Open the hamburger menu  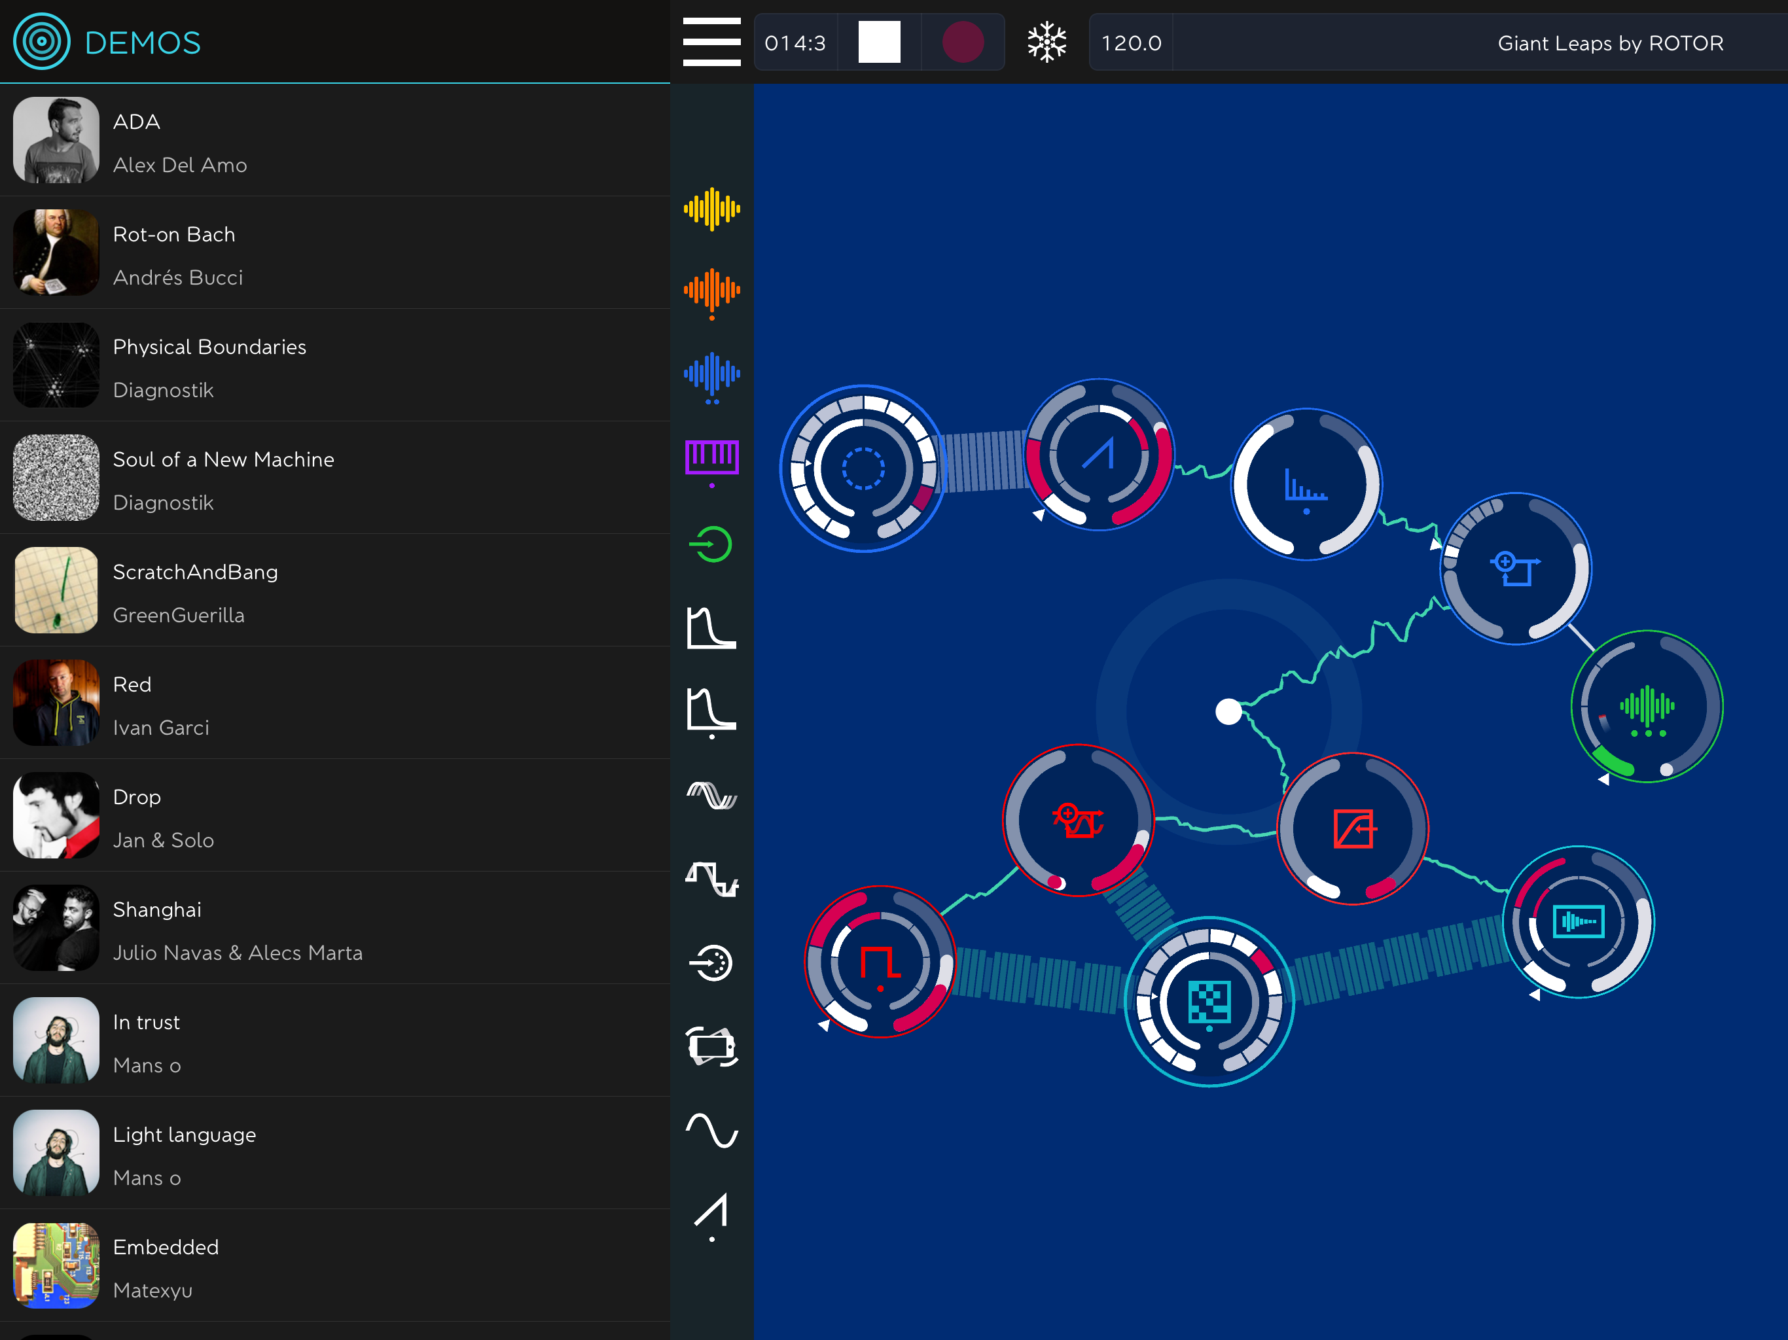[711, 42]
